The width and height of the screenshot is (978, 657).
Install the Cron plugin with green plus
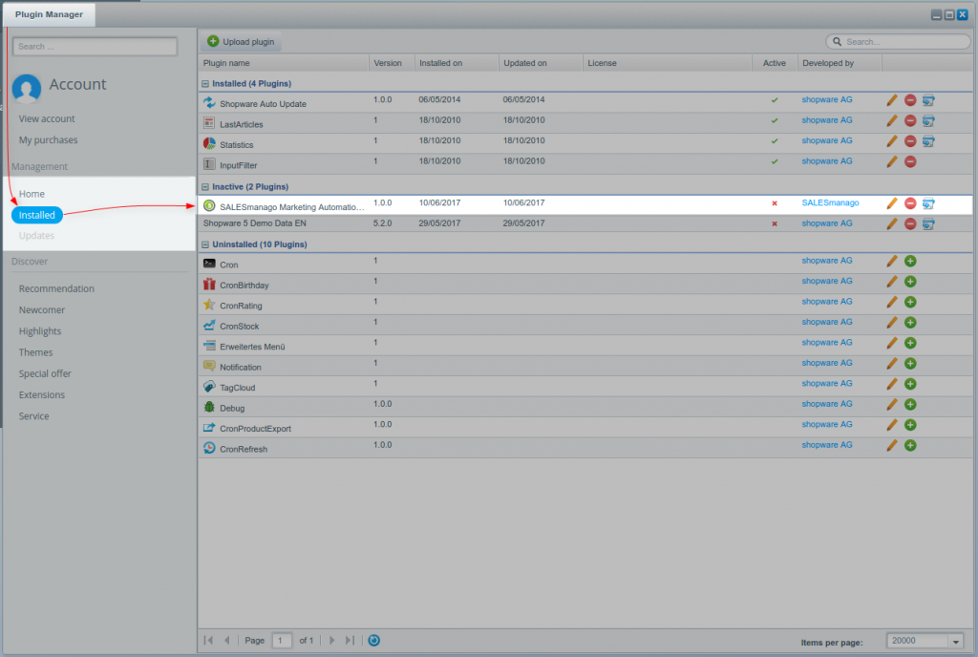click(910, 262)
